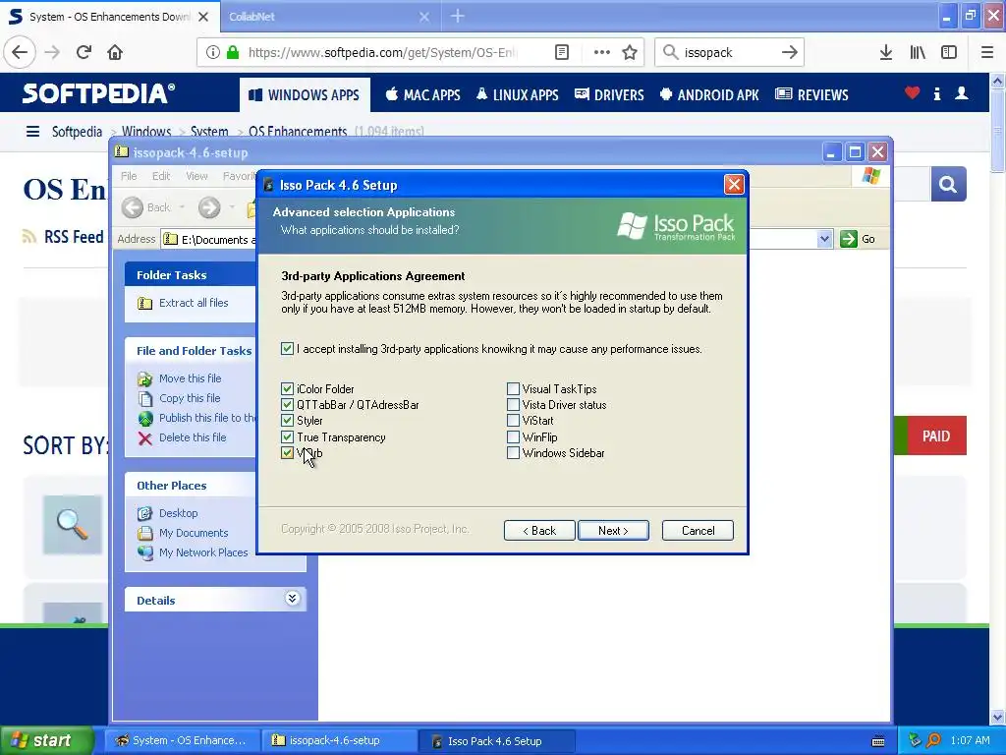The height and width of the screenshot is (755, 1006).
Task: Open the DRIVERS tab
Action: point(609,95)
